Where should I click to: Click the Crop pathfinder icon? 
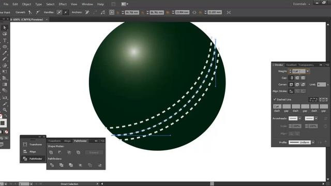coord(81,165)
